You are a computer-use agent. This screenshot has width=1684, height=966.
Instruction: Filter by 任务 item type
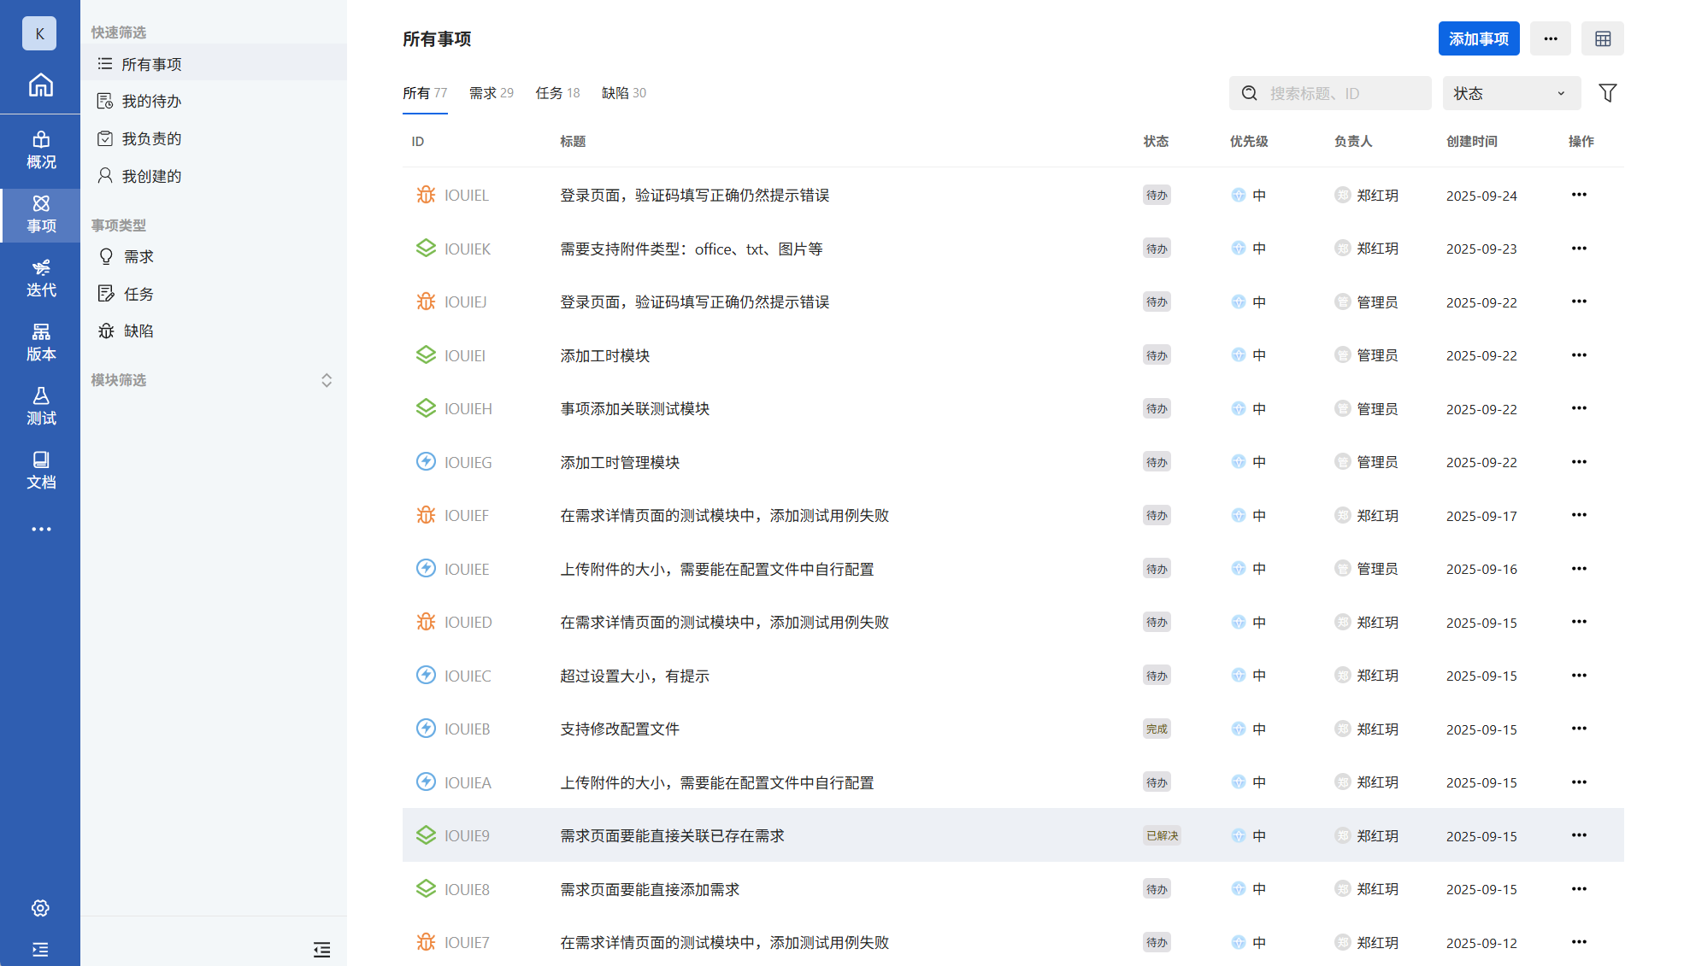(138, 294)
